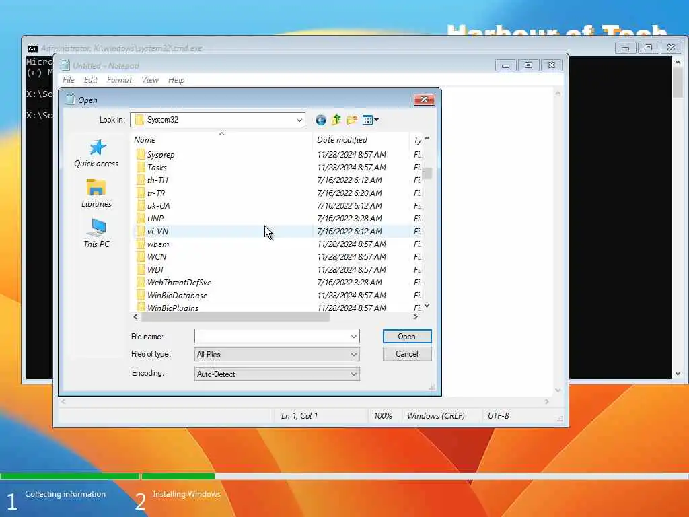689x517 pixels.
Task: Select the WebThreatDefSvc folder
Action: click(x=179, y=282)
